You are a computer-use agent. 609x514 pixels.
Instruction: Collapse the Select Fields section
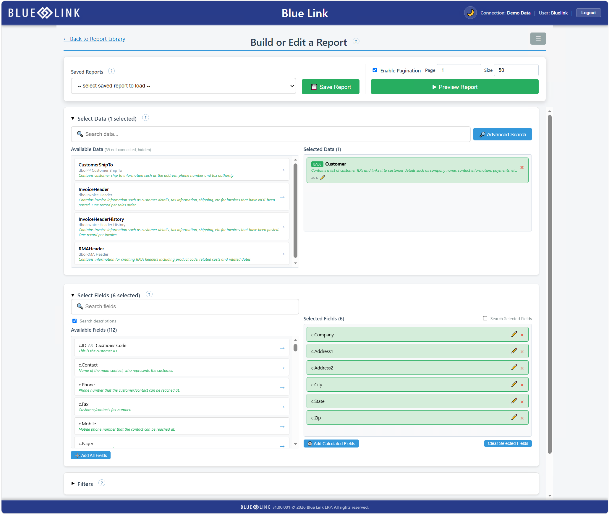point(73,295)
